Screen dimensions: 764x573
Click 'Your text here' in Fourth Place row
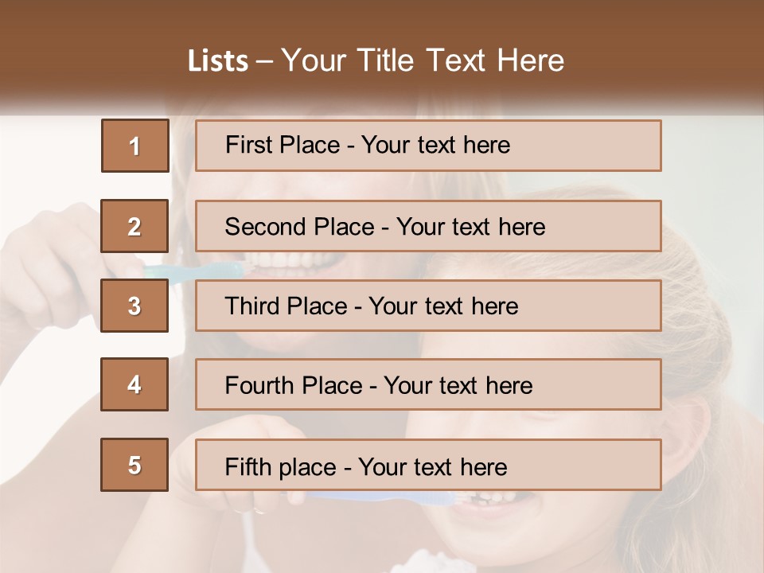pyautogui.click(x=458, y=386)
